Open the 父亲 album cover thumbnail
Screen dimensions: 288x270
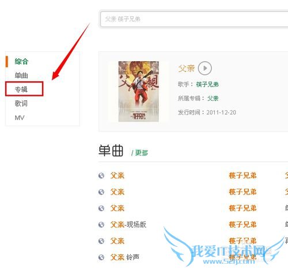[x=138, y=91]
